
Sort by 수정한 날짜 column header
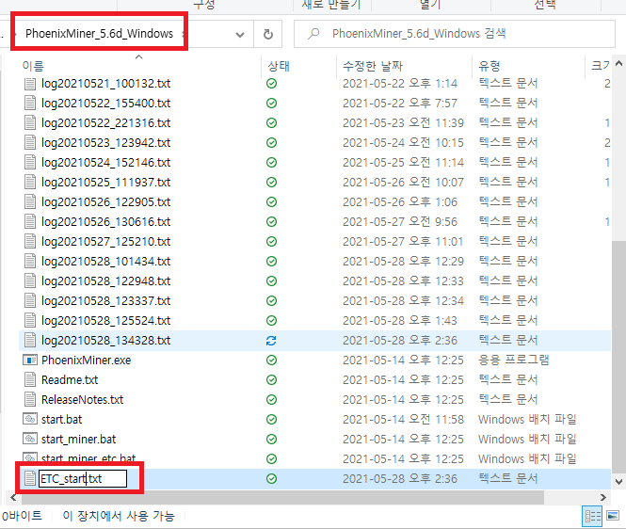click(373, 66)
